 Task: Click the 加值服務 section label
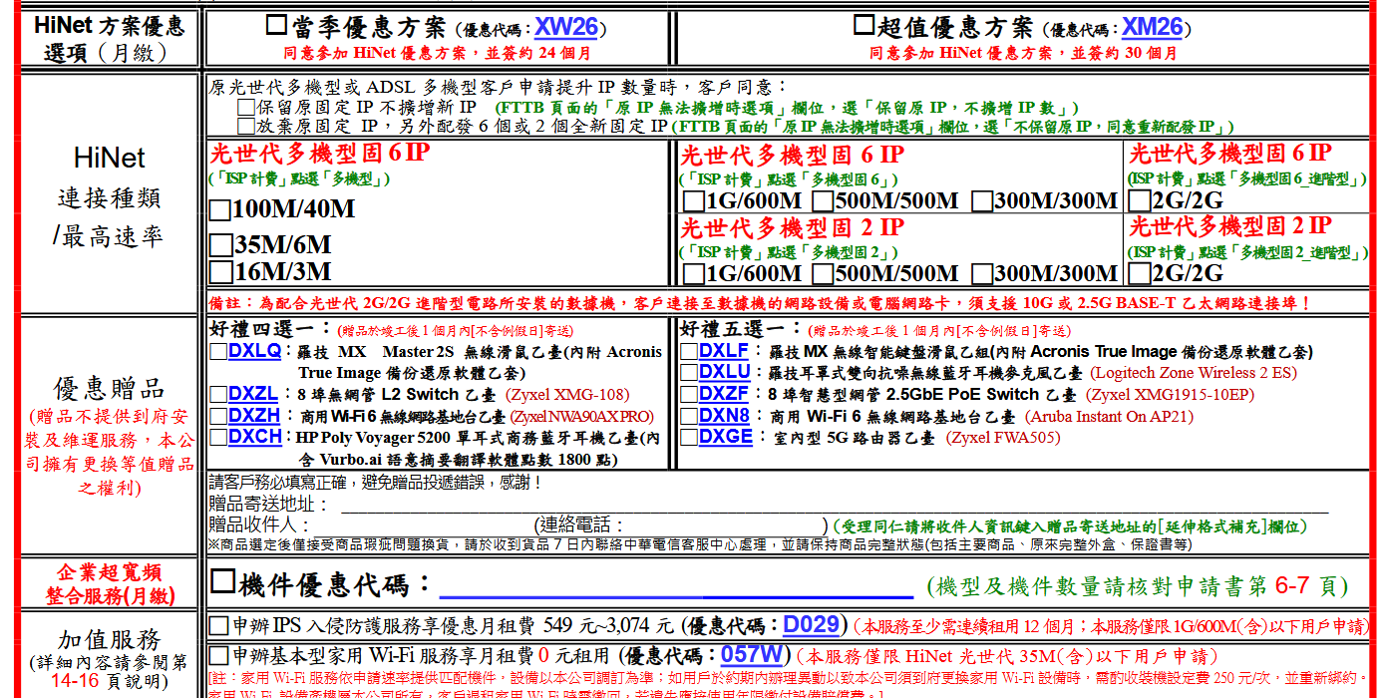pyautogui.click(x=110, y=639)
